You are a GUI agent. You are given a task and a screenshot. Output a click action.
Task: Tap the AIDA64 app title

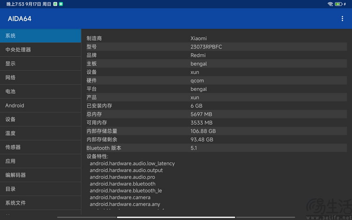click(x=20, y=19)
